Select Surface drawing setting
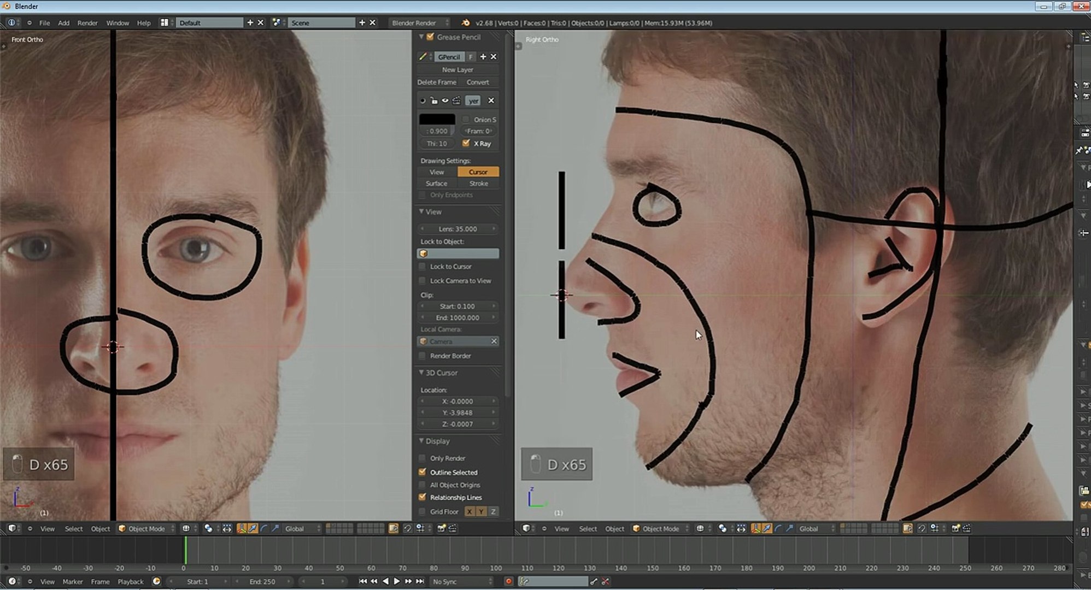The image size is (1091, 590). tap(437, 184)
